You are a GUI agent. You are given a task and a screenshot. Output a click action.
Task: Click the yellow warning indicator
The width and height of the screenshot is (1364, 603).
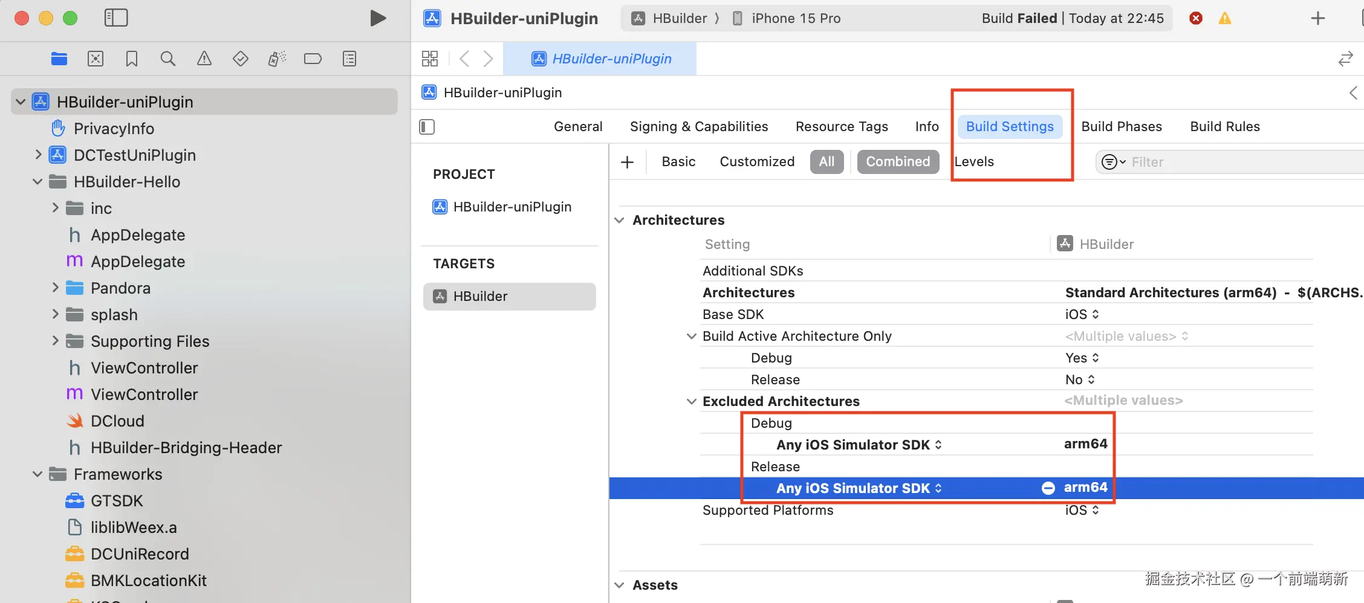point(1225,18)
